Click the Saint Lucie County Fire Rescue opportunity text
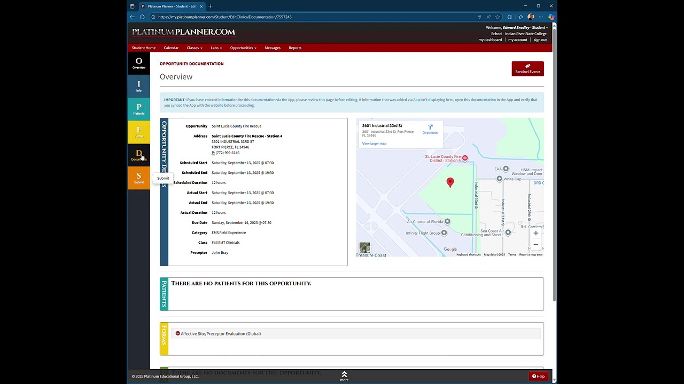 pyautogui.click(x=236, y=126)
